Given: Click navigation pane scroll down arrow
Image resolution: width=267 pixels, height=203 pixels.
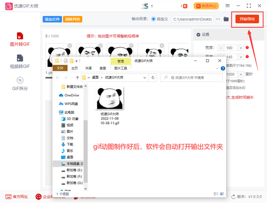Looking at the screenshot, I should pos(86,189).
